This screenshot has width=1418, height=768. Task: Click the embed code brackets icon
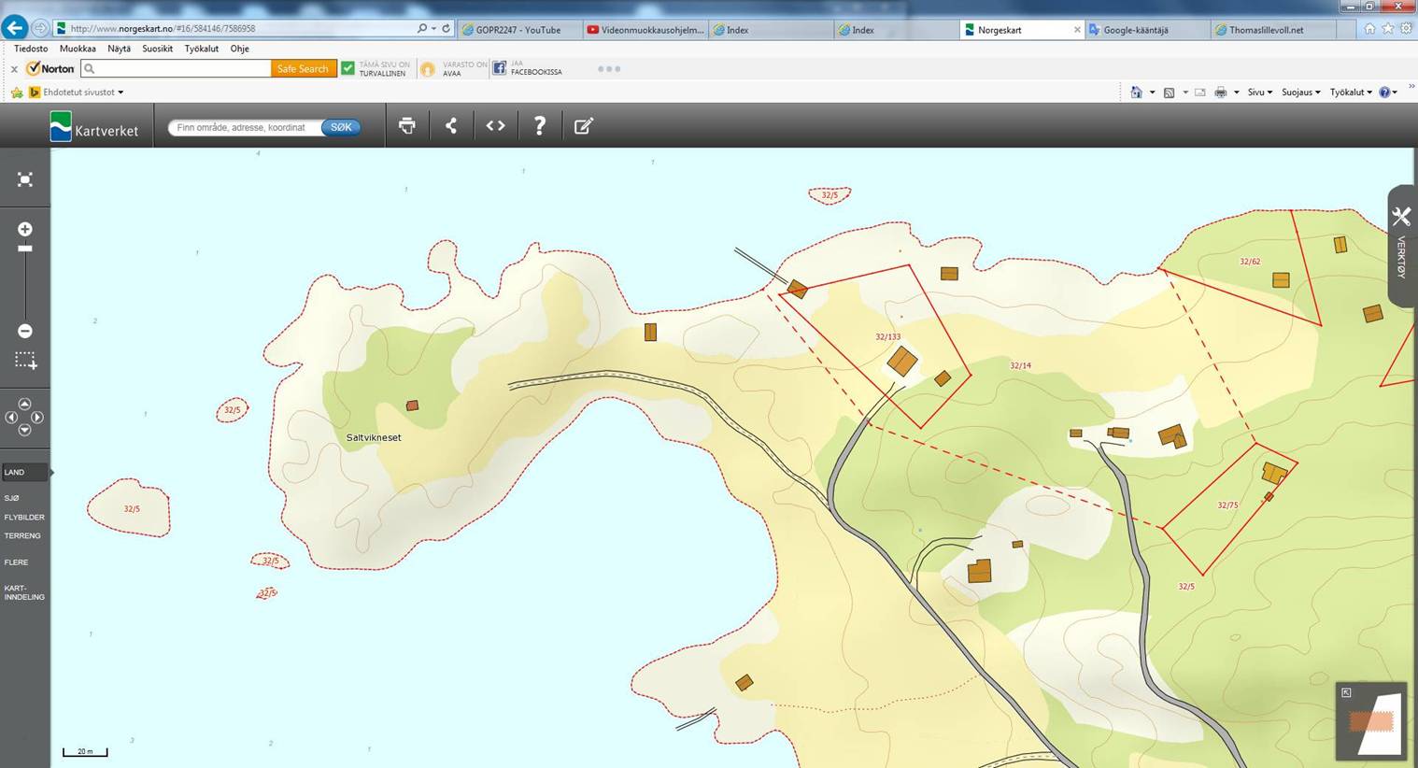(495, 126)
